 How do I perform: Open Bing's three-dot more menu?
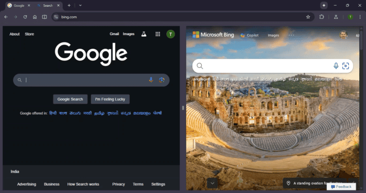point(291,35)
